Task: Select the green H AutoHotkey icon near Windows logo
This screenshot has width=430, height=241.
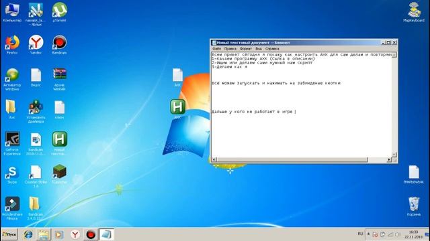Action: click(x=177, y=106)
